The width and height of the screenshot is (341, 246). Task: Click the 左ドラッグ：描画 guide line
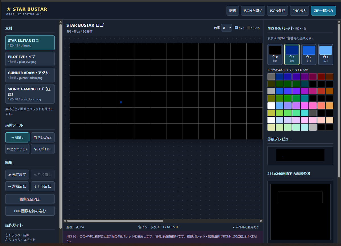click(x=17, y=235)
